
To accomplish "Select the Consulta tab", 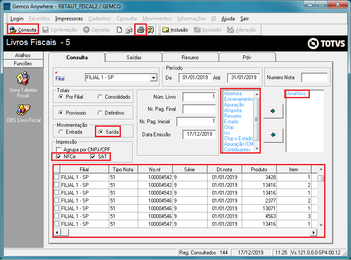I will pos(77,58).
